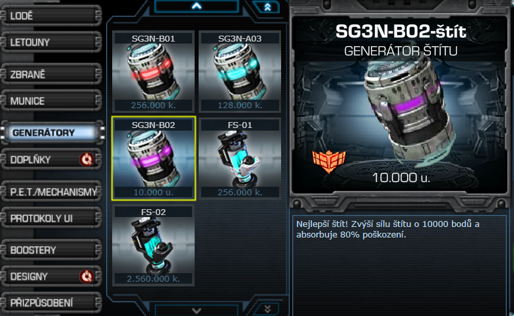
Task: Move item list down one row
Action: [197, 310]
